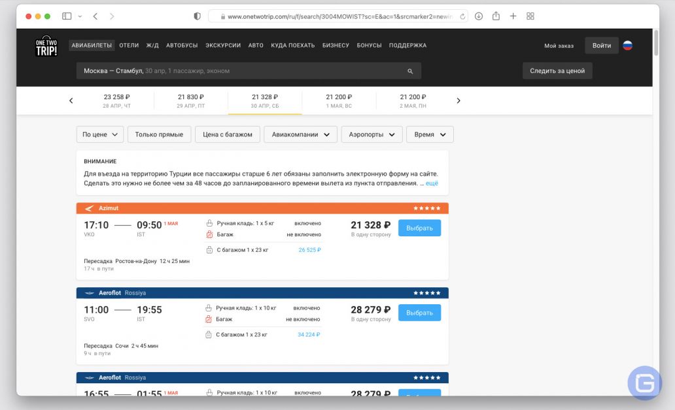
Task: Open the sidebar menu chevron in Safari
Action: (80, 16)
